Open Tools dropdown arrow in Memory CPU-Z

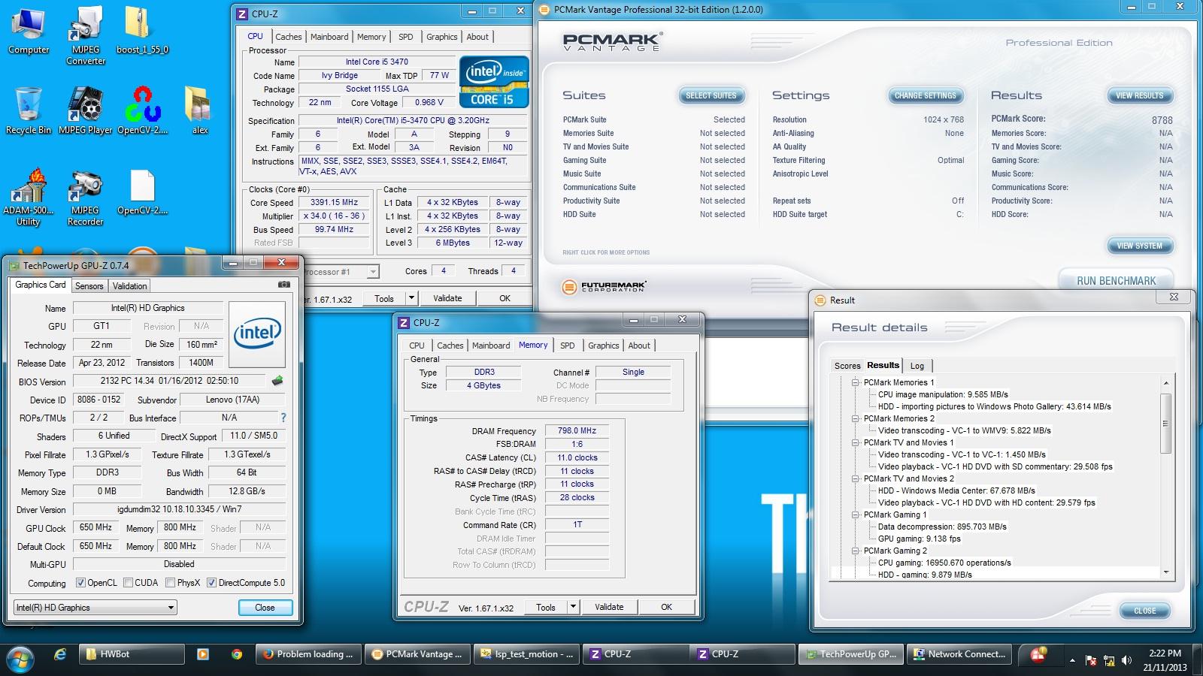point(572,607)
